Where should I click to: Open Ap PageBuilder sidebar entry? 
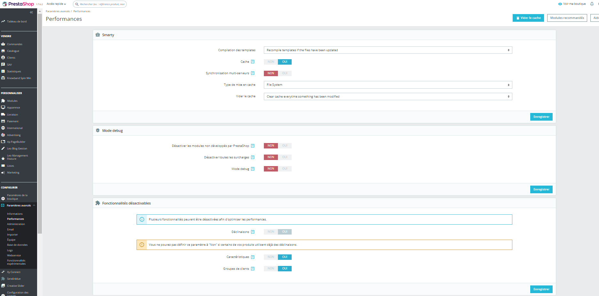(x=16, y=142)
